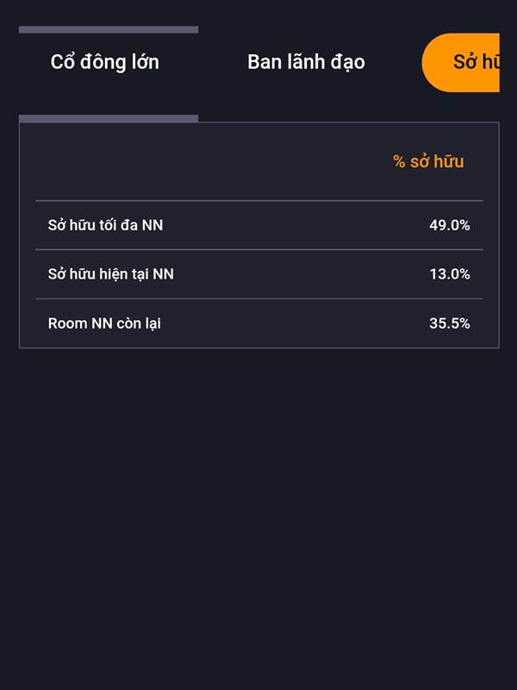The height and width of the screenshot is (690, 517).
Task: Click empty space between Cổ đông lớn and Ban lãnh đạo
Action: [x=203, y=62]
